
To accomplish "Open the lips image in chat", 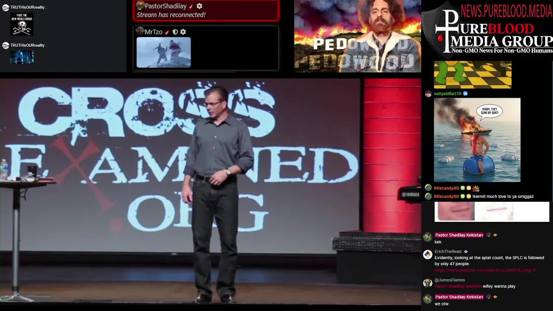I will coord(492,212).
